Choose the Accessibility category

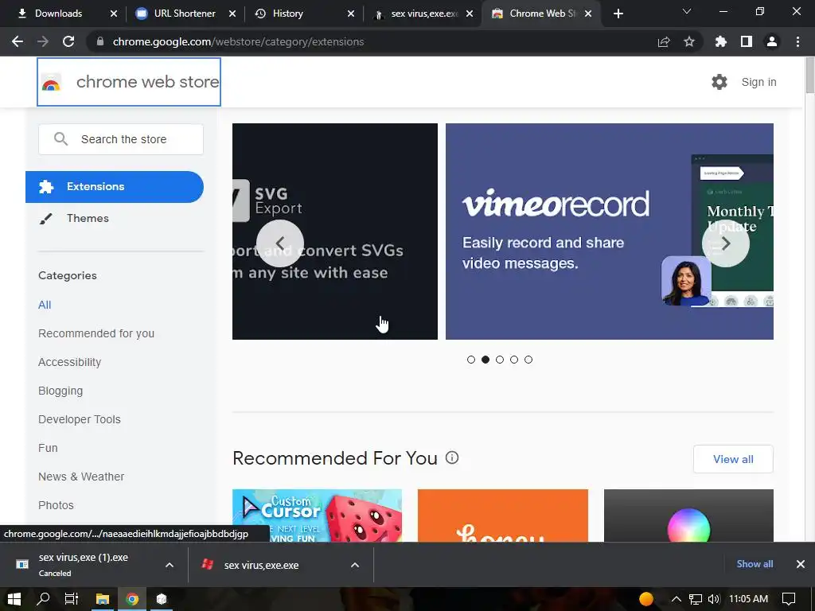point(70,362)
